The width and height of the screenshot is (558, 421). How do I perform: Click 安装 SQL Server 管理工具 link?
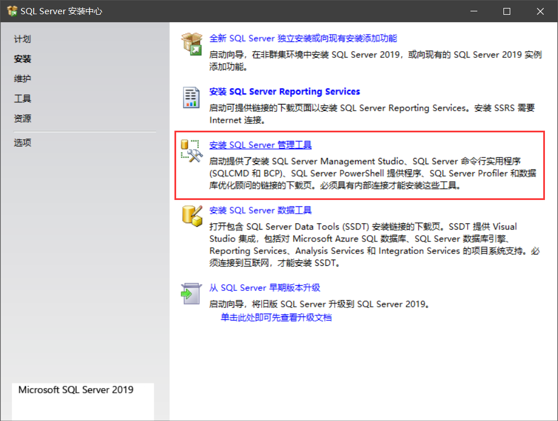(260, 145)
